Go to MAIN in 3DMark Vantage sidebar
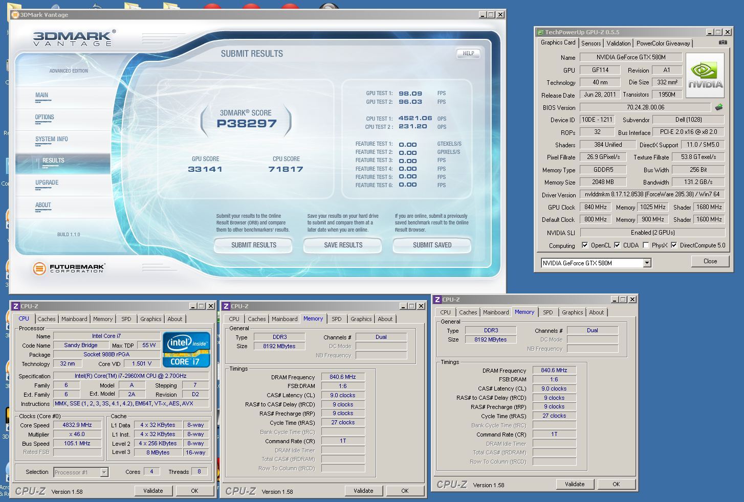744x502 pixels. [x=42, y=95]
